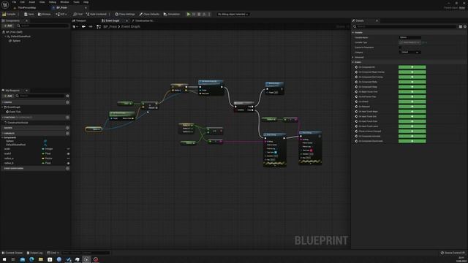Add new variable via VARIABLES plus icon

pos(67,133)
